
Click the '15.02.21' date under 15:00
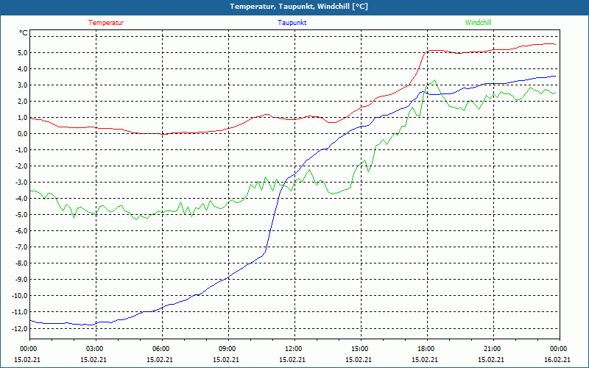(359, 359)
